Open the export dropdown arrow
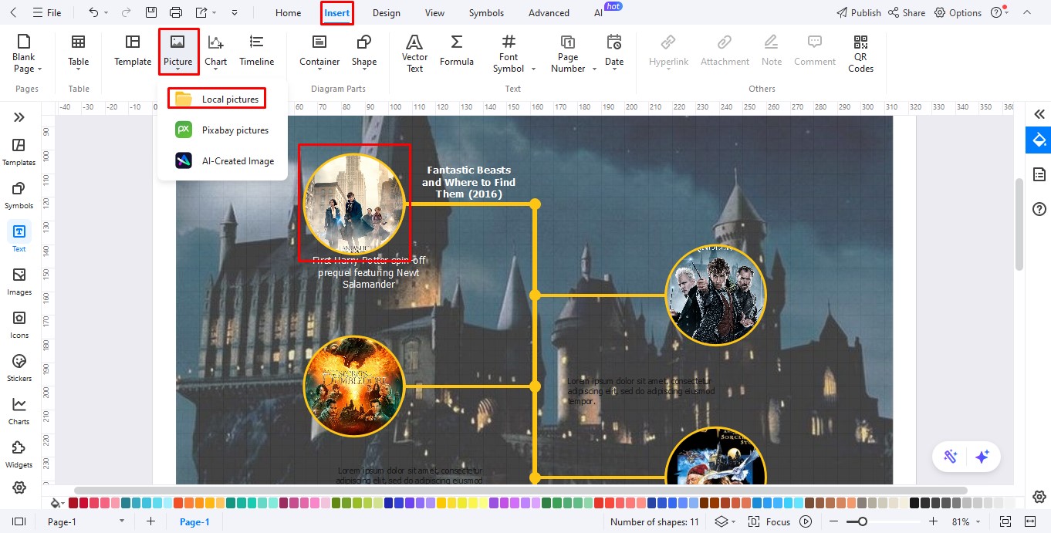 [x=214, y=13]
